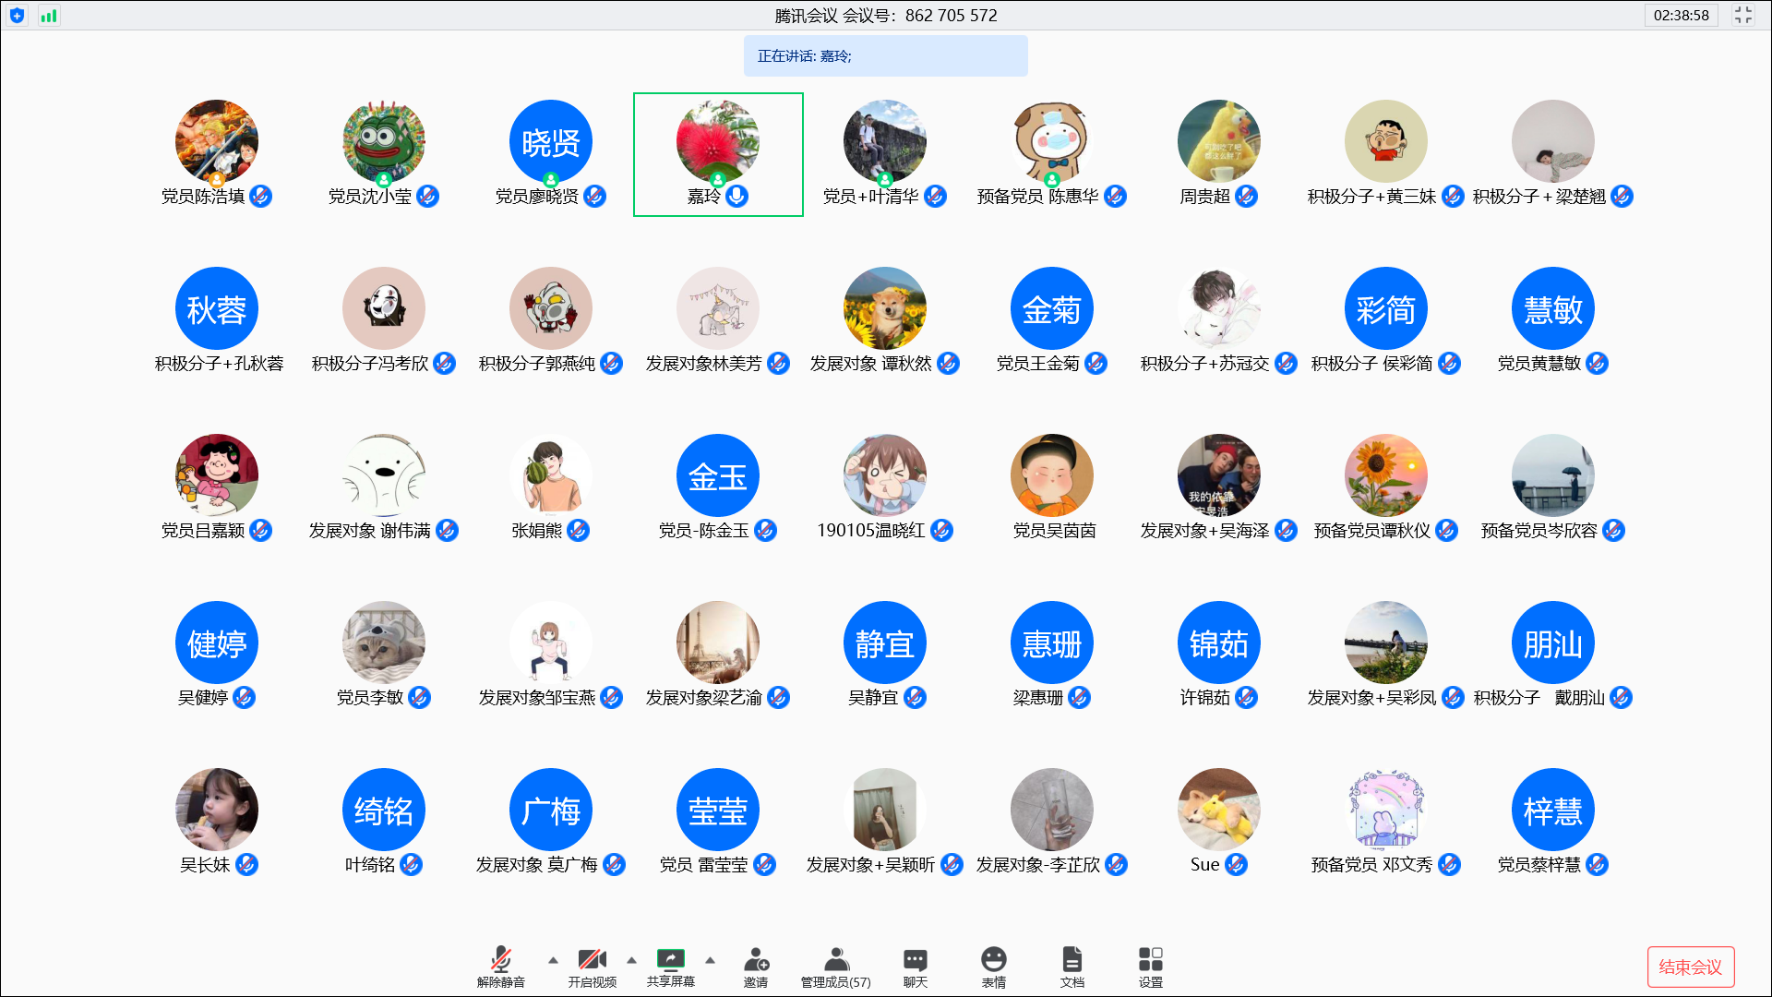Image resolution: width=1772 pixels, height=997 pixels.
Task: Click the network signal status icon
Action: (49, 15)
